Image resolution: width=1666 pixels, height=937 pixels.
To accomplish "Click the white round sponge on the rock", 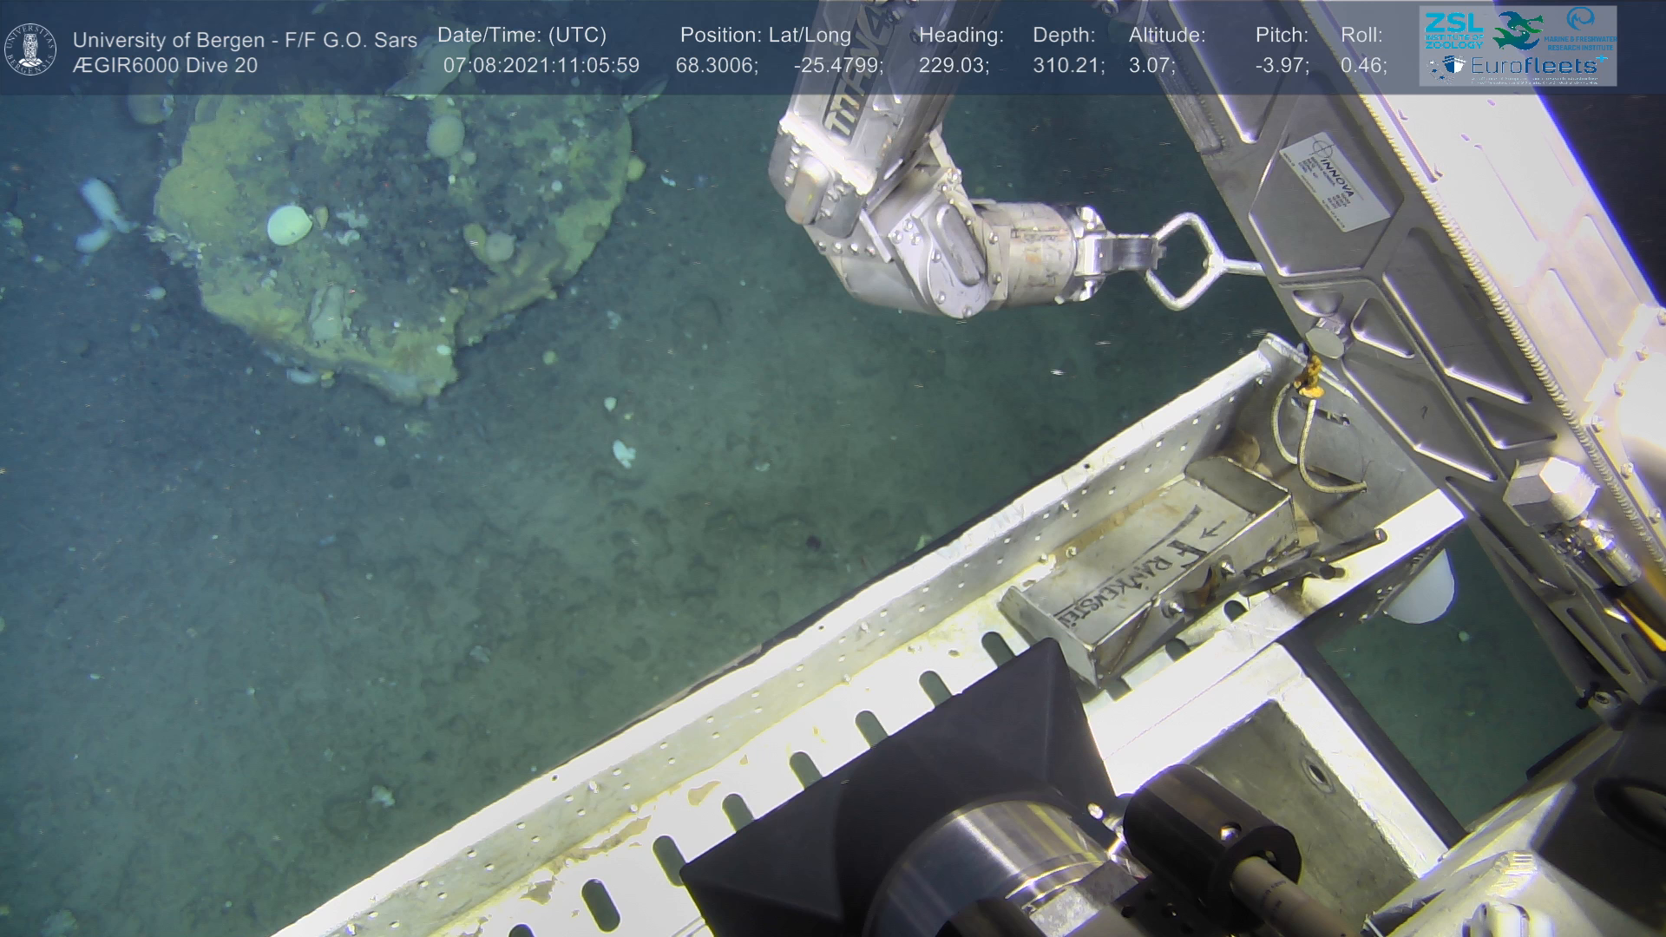I will 289,225.
